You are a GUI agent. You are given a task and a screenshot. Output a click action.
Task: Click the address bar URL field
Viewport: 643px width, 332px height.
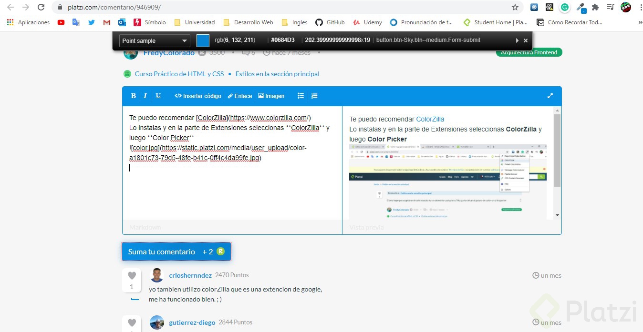click(286, 7)
